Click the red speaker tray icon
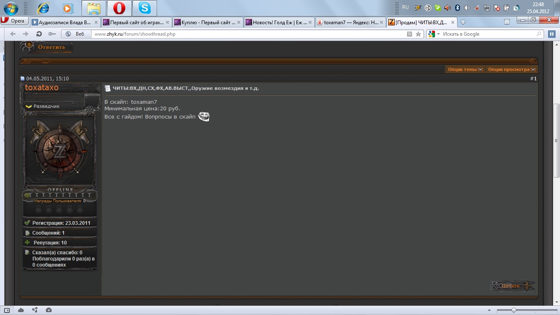The height and width of the screenshot is (315, 560). tap(447, 8)
